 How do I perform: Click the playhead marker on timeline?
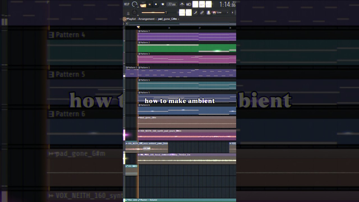(x=138, y=27)
